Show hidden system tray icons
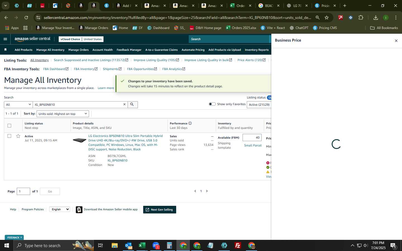Screen dimensions: 402x251 point(352,245)
